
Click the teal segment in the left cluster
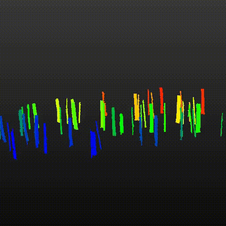point(21,123)
